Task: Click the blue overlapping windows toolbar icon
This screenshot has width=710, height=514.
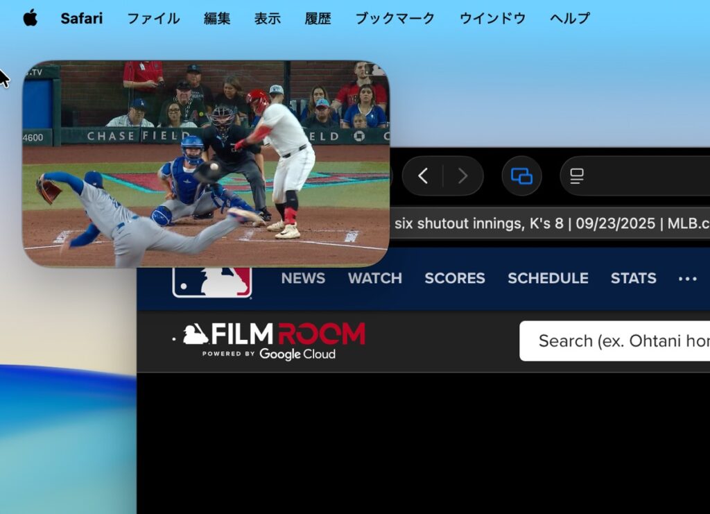Action: [521, 176]
